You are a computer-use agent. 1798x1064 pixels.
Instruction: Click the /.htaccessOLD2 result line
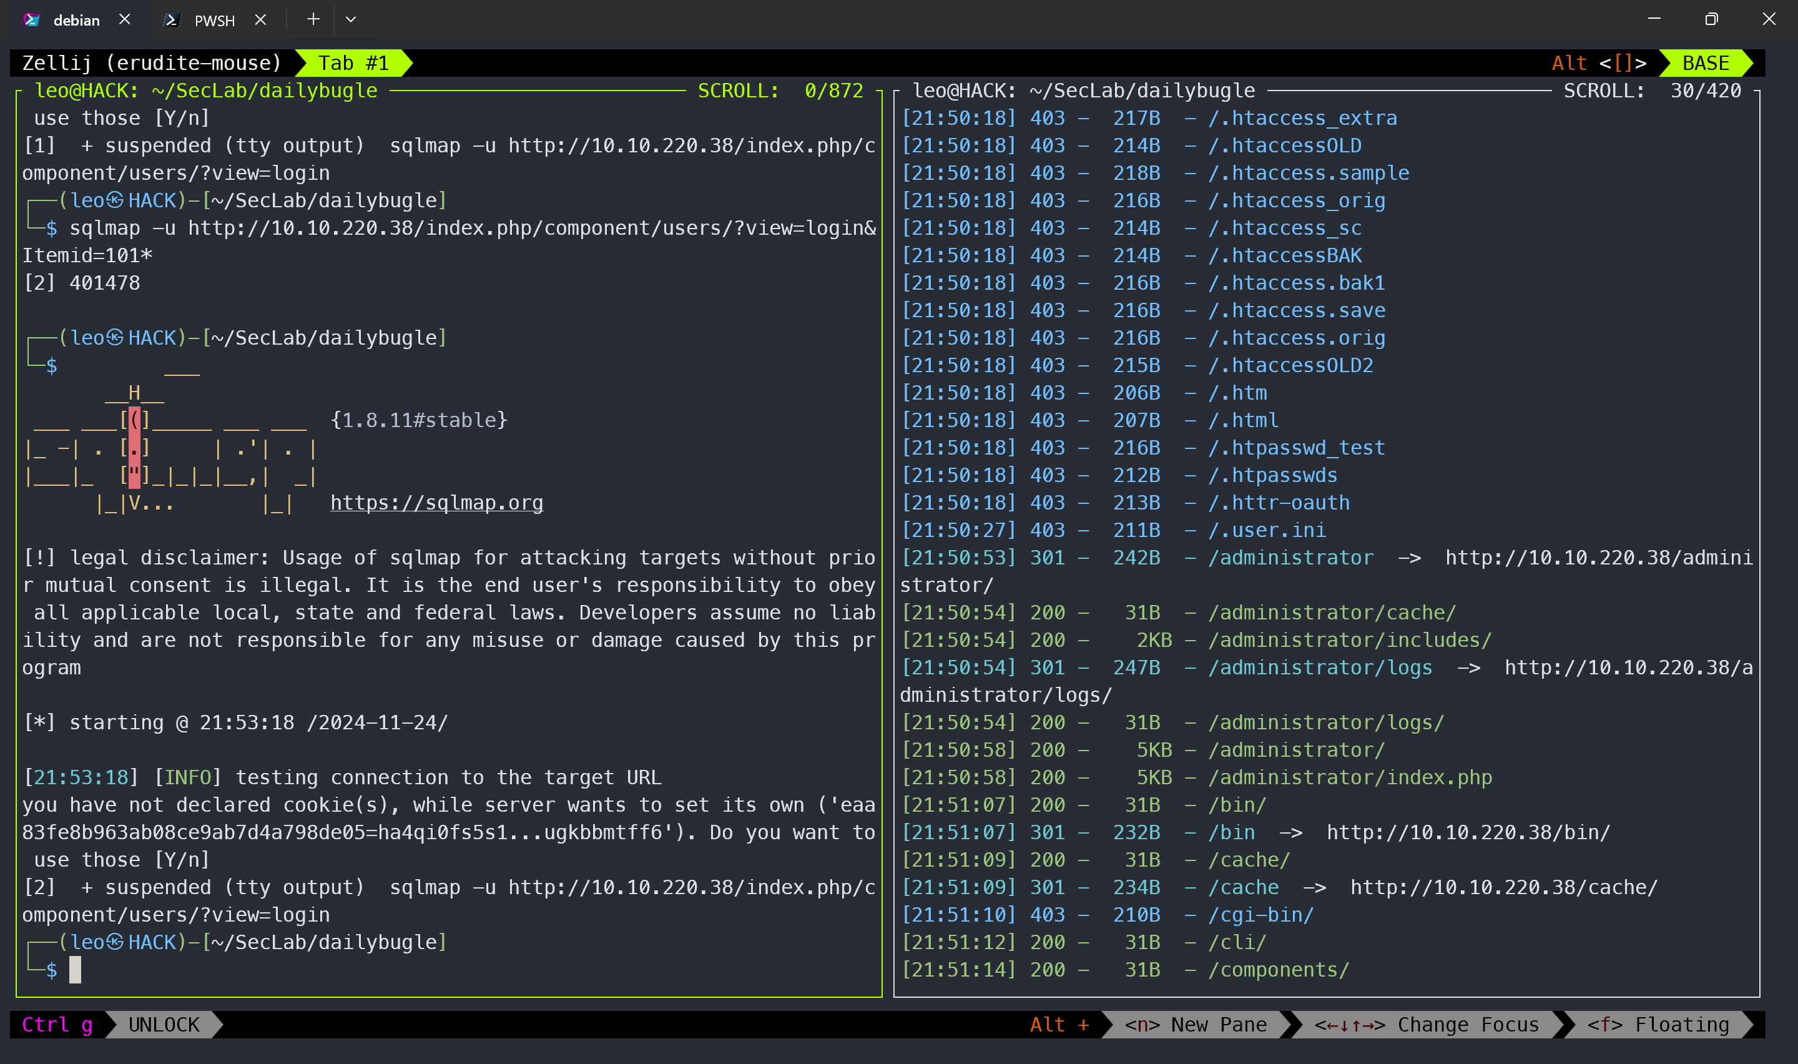[1137, 365]
